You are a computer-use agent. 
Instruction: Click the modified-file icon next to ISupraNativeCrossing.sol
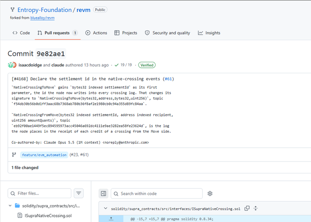tap(20, 216)
